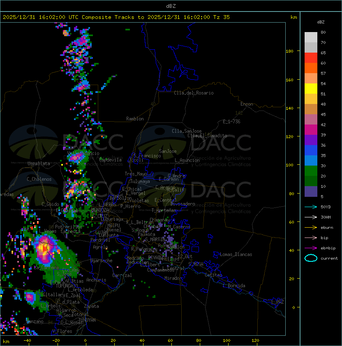Click the yellow eburn arrow in legend

click(x=311, y=228)
